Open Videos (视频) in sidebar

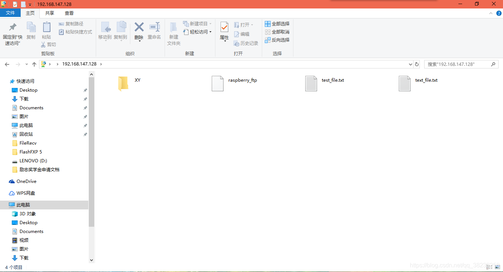click(24, 240)
